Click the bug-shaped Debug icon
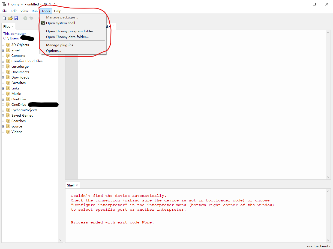Screen dimensions: 333x249 [31, 18]
